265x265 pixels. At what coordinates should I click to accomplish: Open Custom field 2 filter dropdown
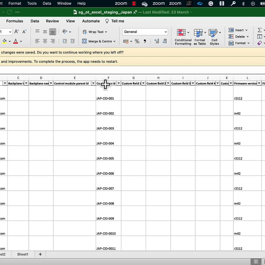click(168, 83)
